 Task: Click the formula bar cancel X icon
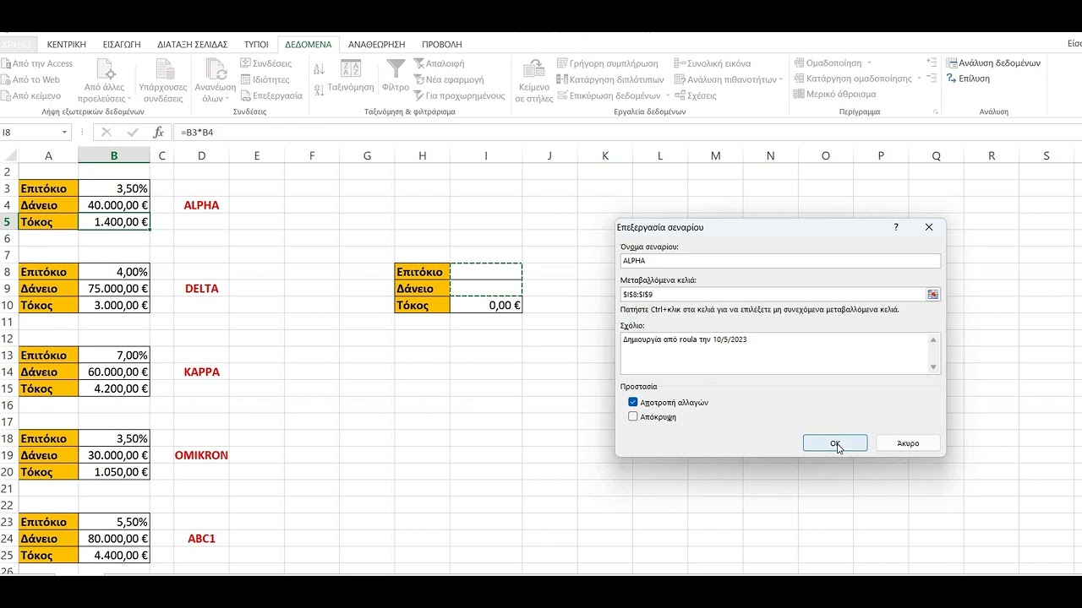106,133
